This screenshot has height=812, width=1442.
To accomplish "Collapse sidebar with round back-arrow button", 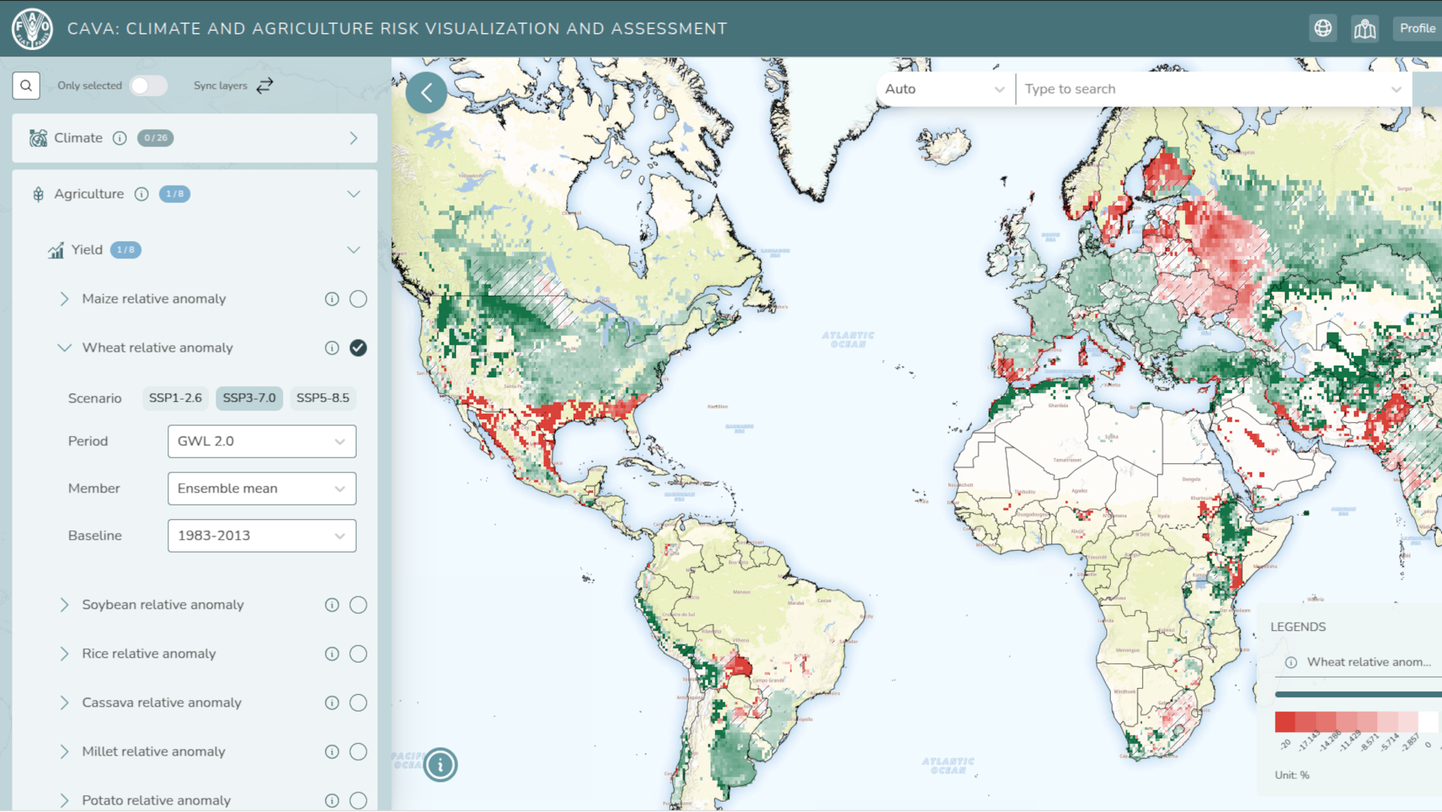I will click(426, 93).
